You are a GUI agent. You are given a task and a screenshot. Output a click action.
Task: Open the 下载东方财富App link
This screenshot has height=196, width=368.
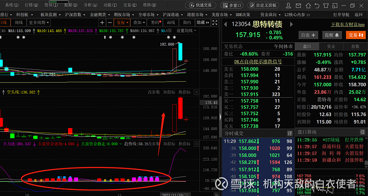pos(348,24)
